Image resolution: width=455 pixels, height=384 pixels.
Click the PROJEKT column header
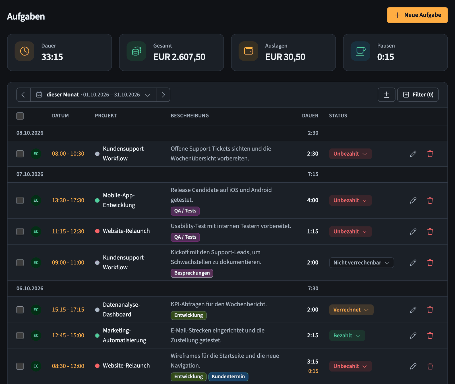(106, 116)
